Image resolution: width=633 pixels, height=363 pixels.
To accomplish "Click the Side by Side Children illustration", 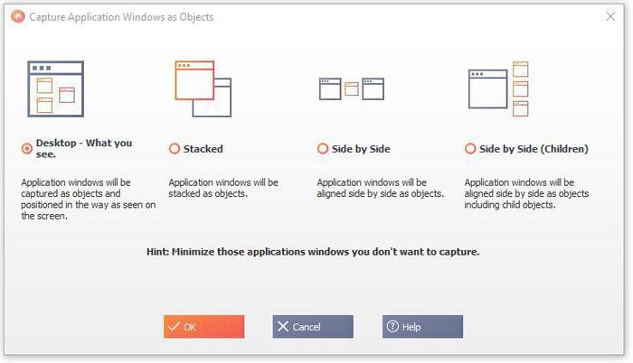I will tap(498, 88).
